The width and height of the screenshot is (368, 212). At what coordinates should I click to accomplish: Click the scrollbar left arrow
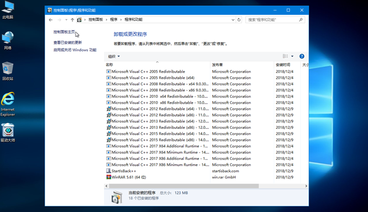click(107, 186)
